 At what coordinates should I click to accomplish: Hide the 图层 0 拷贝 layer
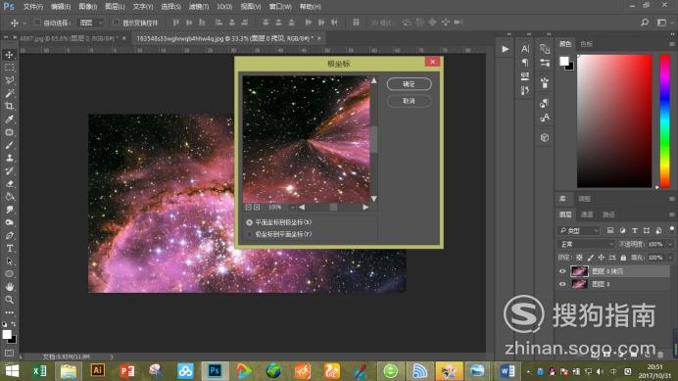[562, 271]
